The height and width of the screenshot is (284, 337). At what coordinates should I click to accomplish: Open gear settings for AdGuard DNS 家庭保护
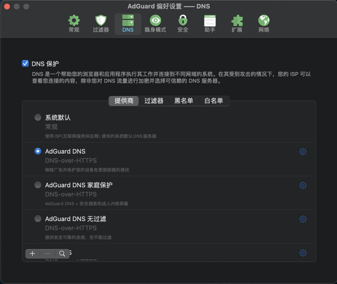tap(303, 185)
